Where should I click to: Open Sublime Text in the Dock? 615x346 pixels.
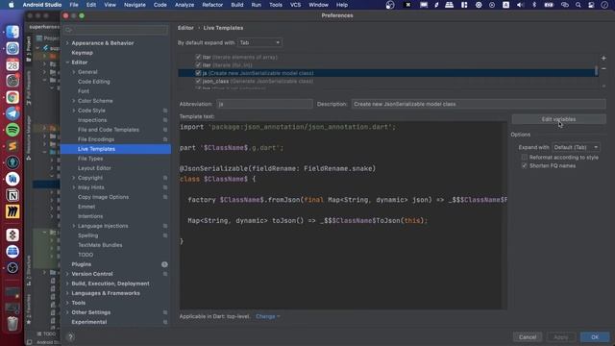pyautogui.click(x=12, y=146)
